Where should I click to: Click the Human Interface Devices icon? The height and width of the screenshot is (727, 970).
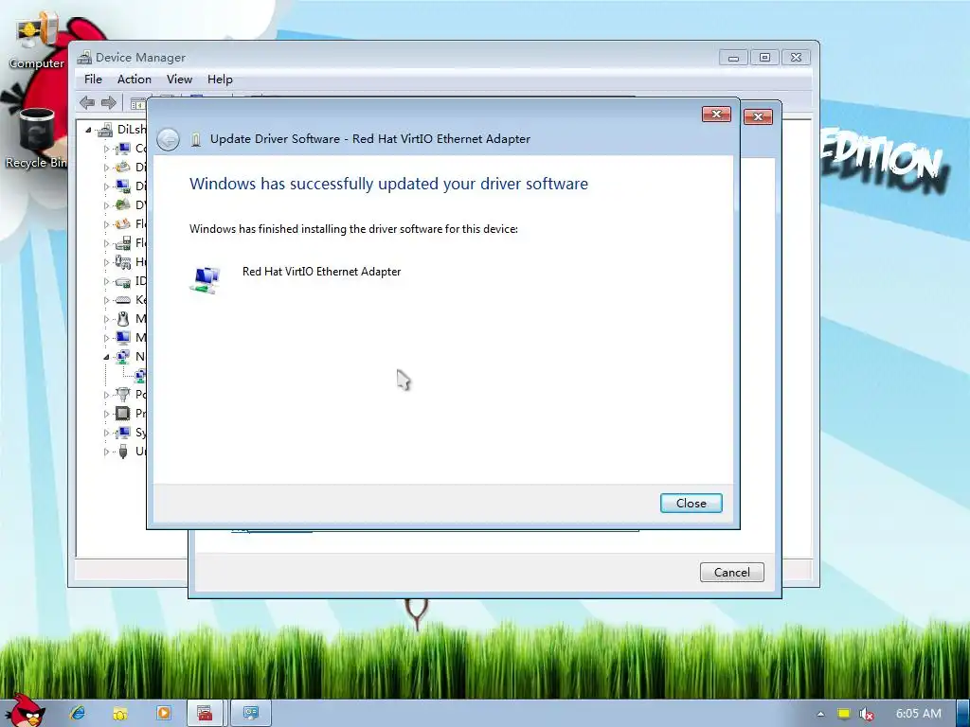[x=123, y=262]
